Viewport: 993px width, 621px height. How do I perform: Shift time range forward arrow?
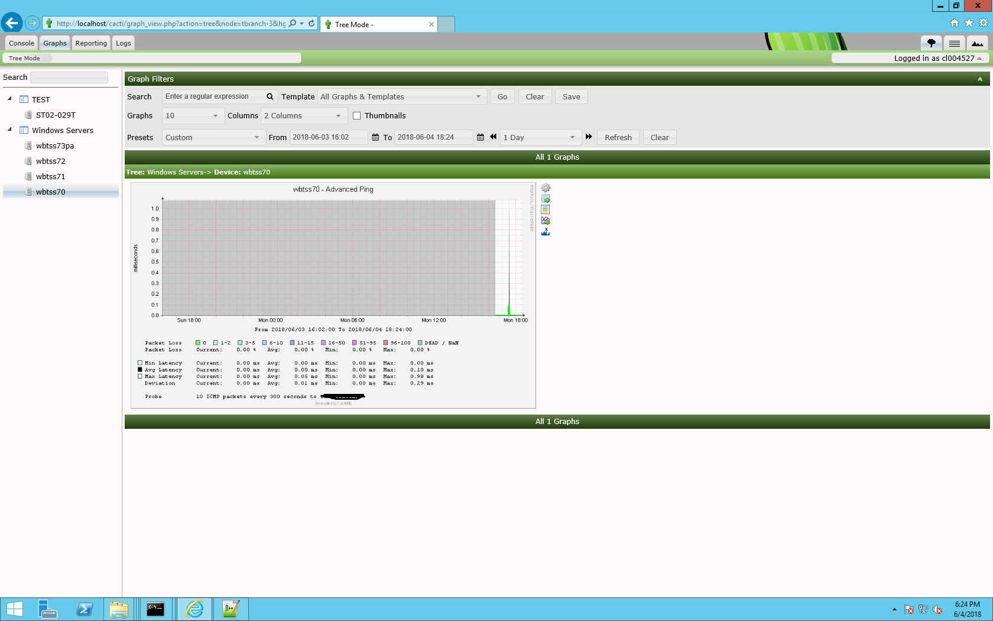(589, 137)
